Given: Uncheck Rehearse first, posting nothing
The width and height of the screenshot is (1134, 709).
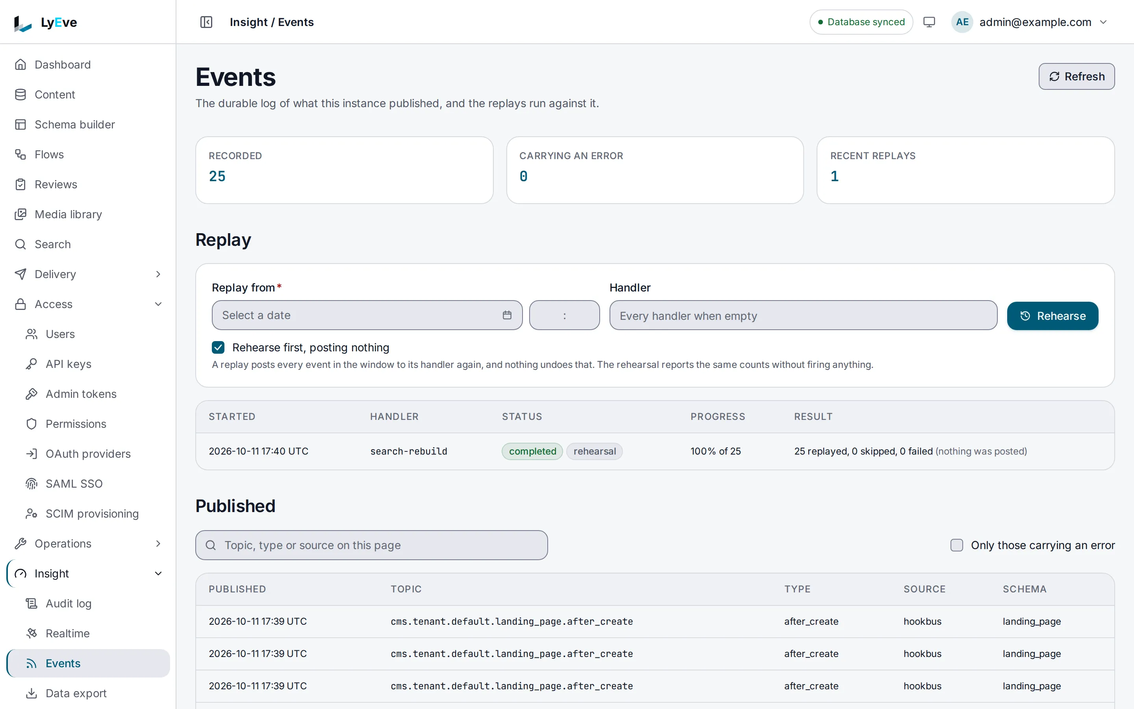Looking at the screenshot, I should (218, 347).
